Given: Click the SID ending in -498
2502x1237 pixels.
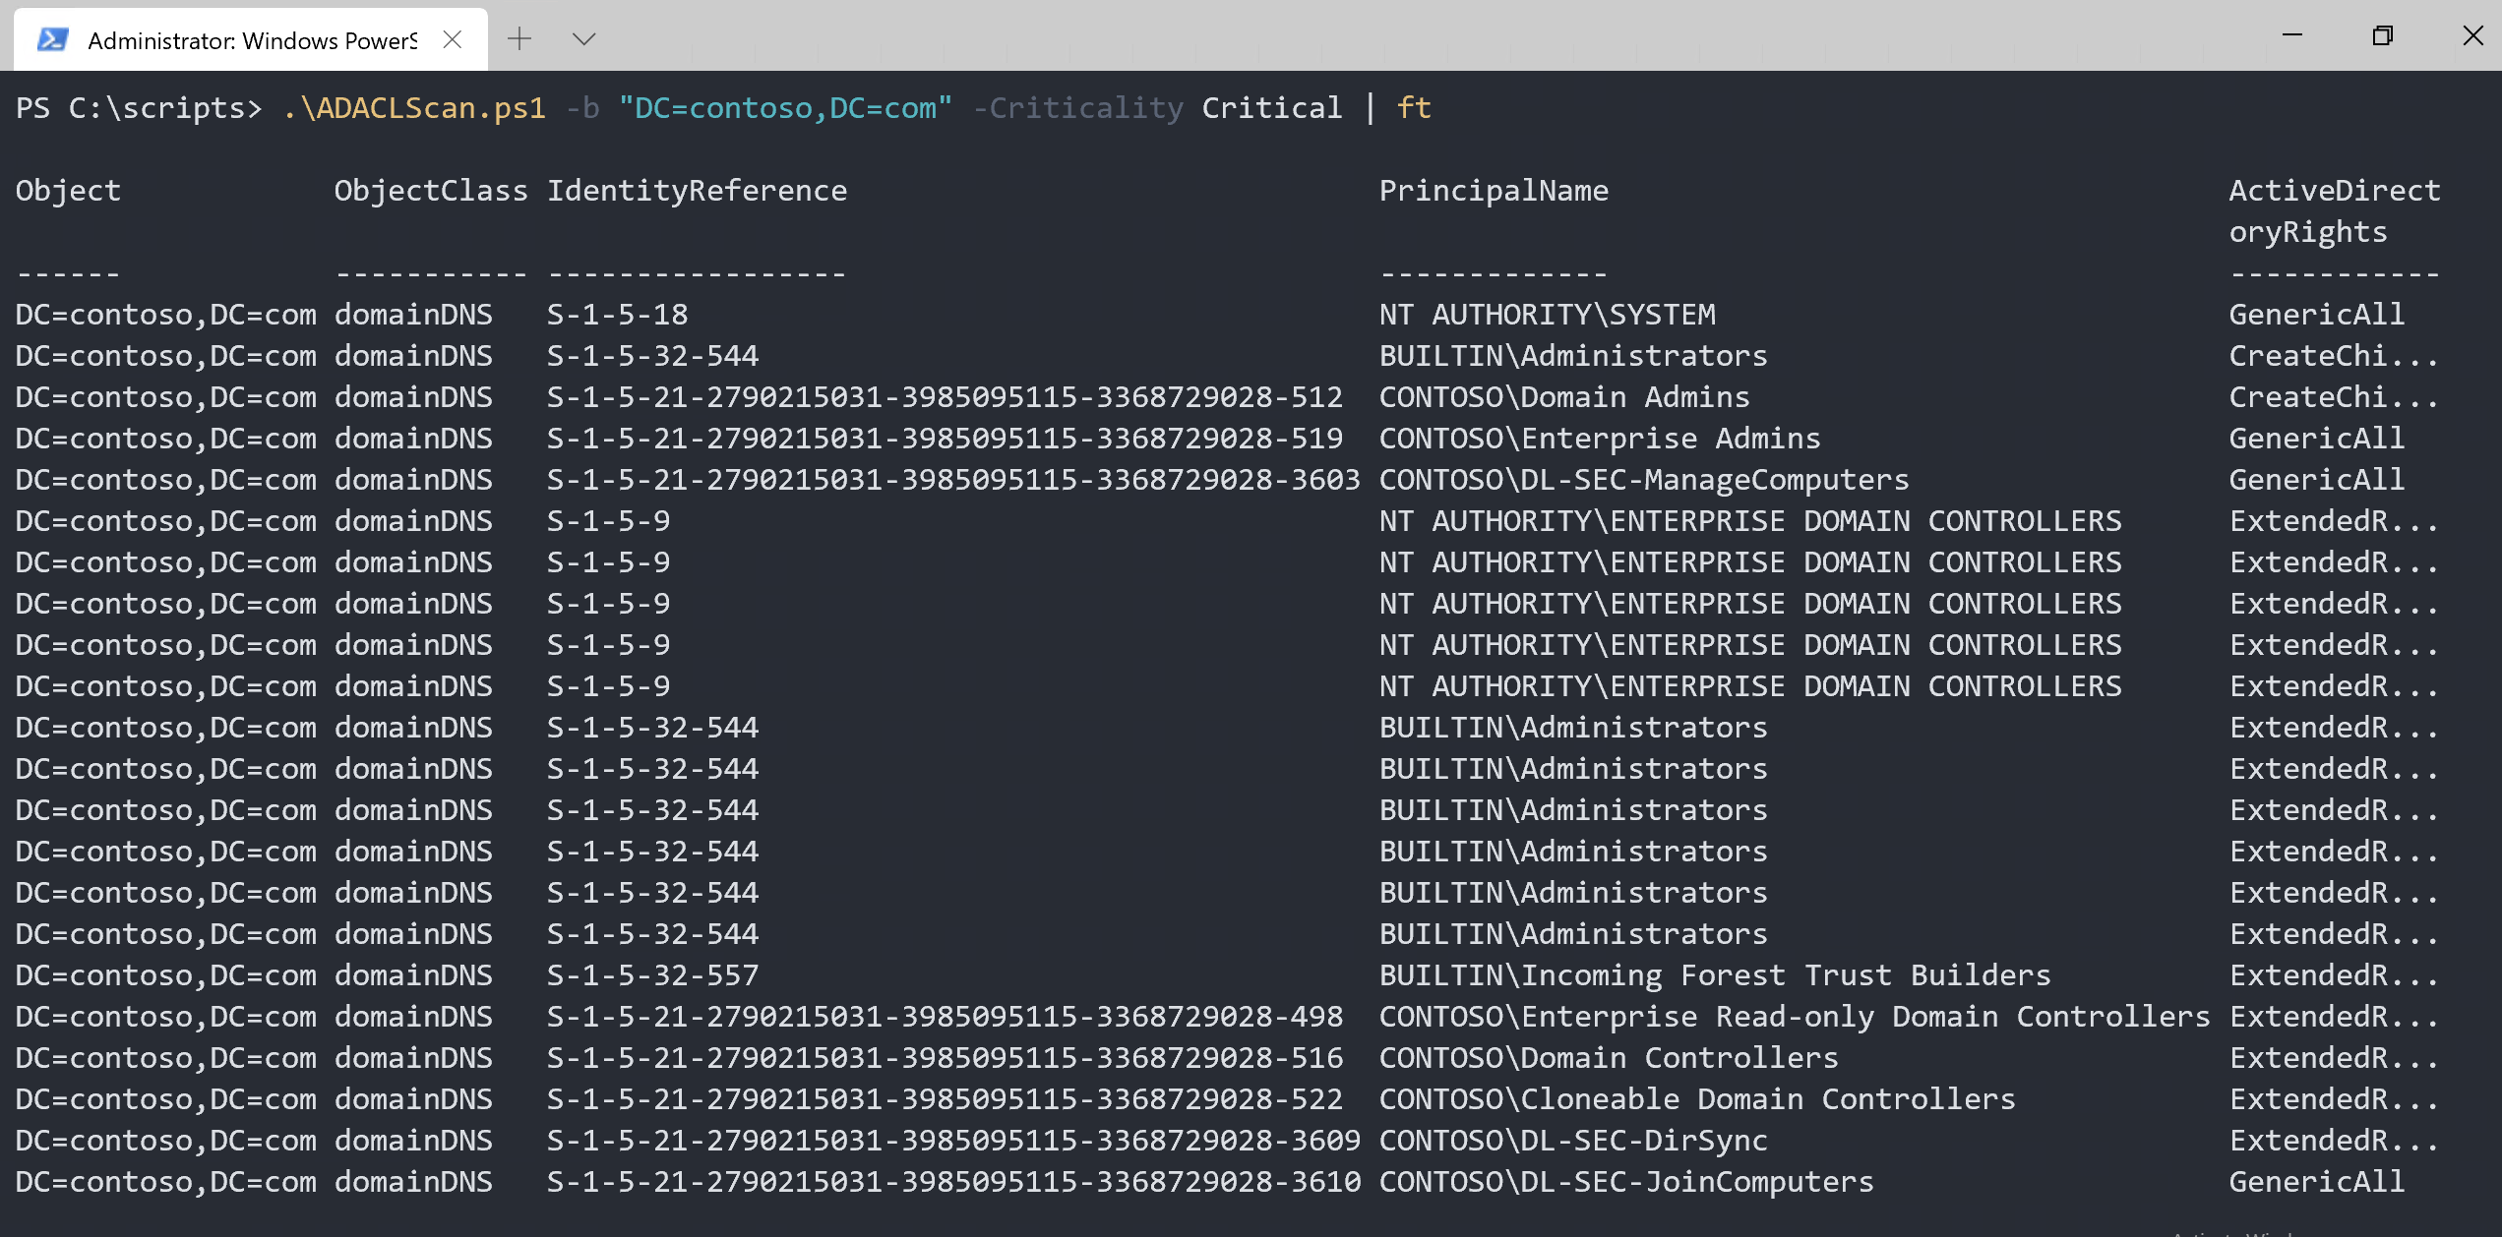Looking at the screenshot, I should (945, 1016).
